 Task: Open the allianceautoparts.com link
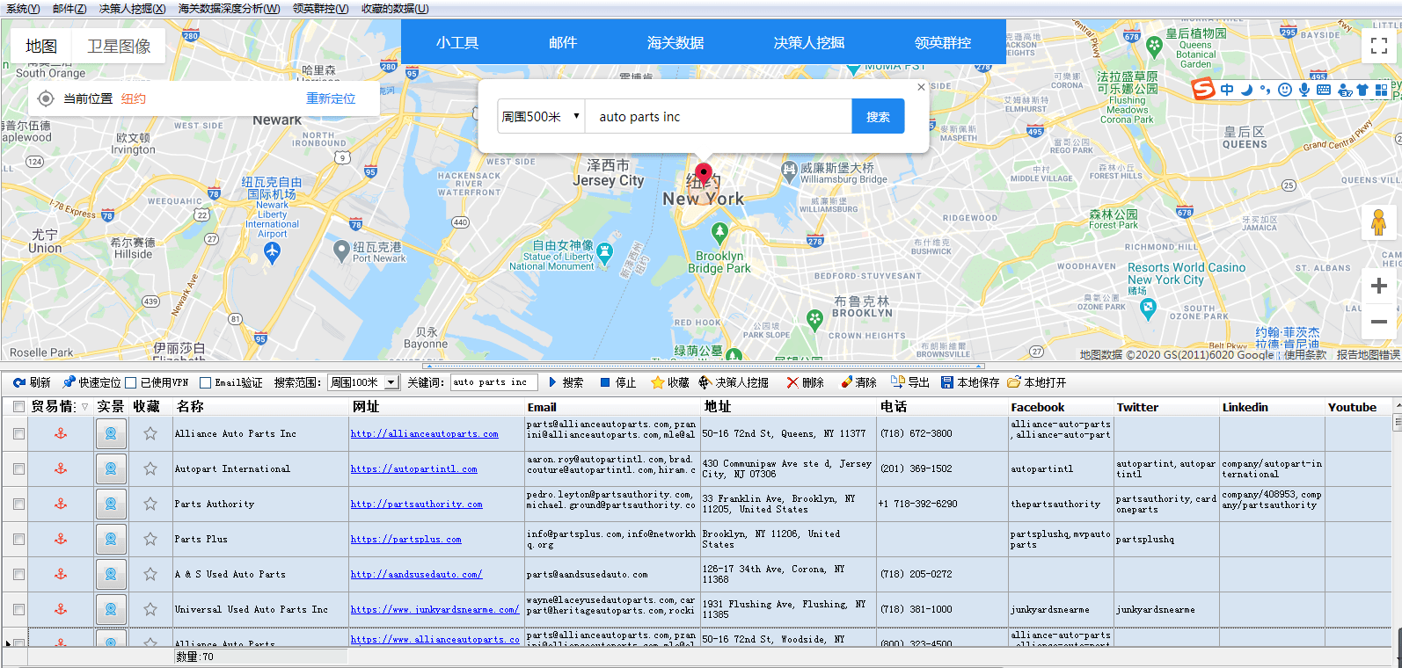coord(424,433)
